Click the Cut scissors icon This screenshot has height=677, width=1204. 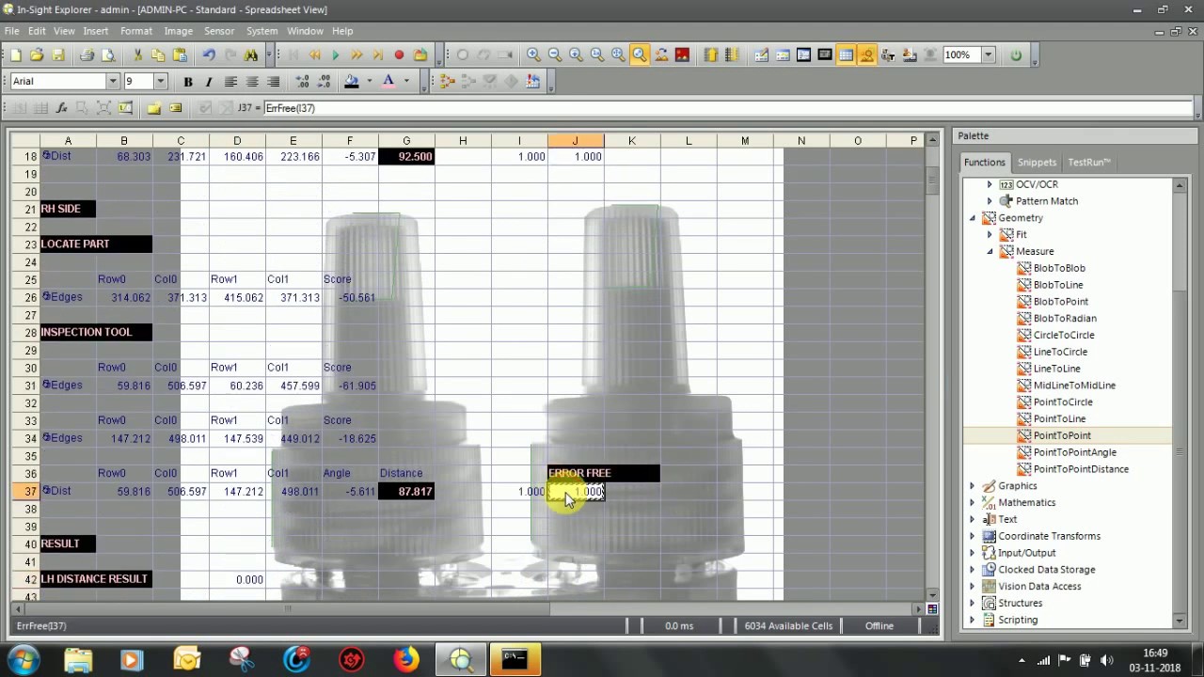pos(137,55)
